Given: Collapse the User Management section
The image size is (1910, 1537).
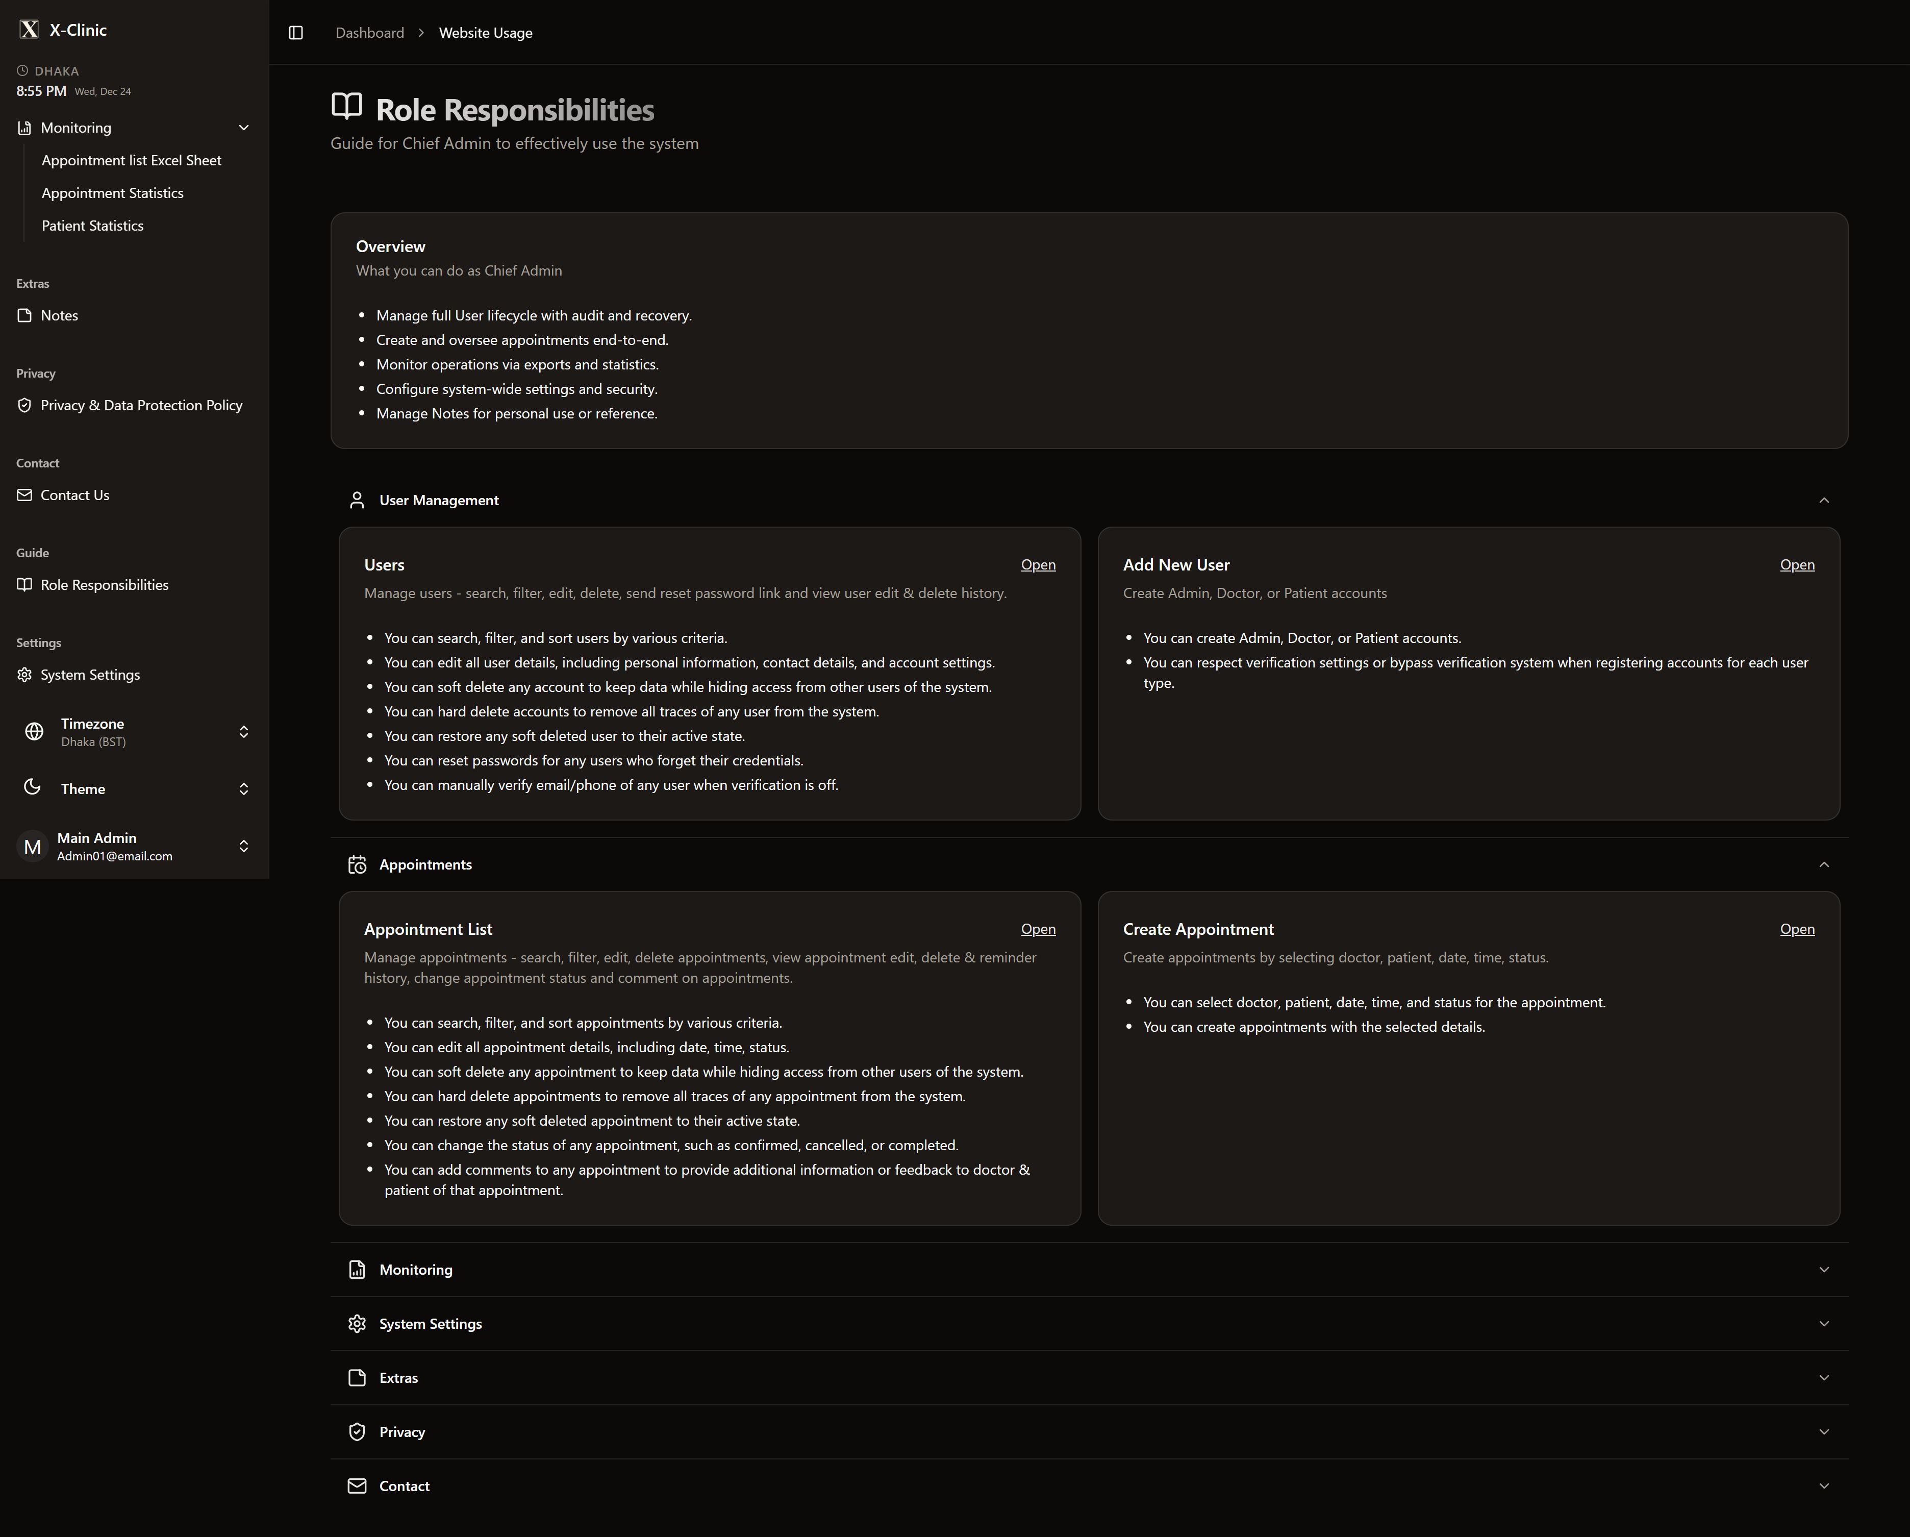Looking at the screenshot, I should click(x=1823, y=500).
